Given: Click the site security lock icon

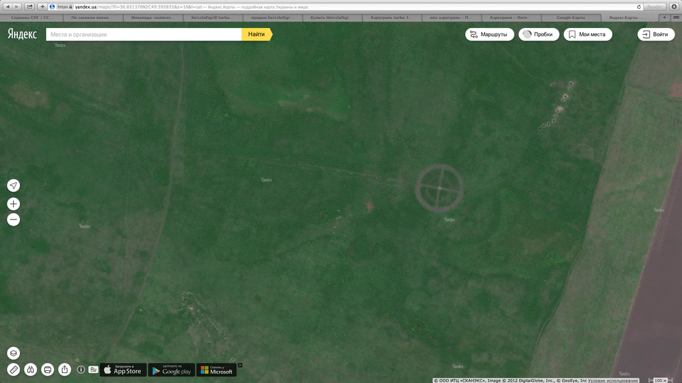Looking at the screenshot, I should 71,7.
